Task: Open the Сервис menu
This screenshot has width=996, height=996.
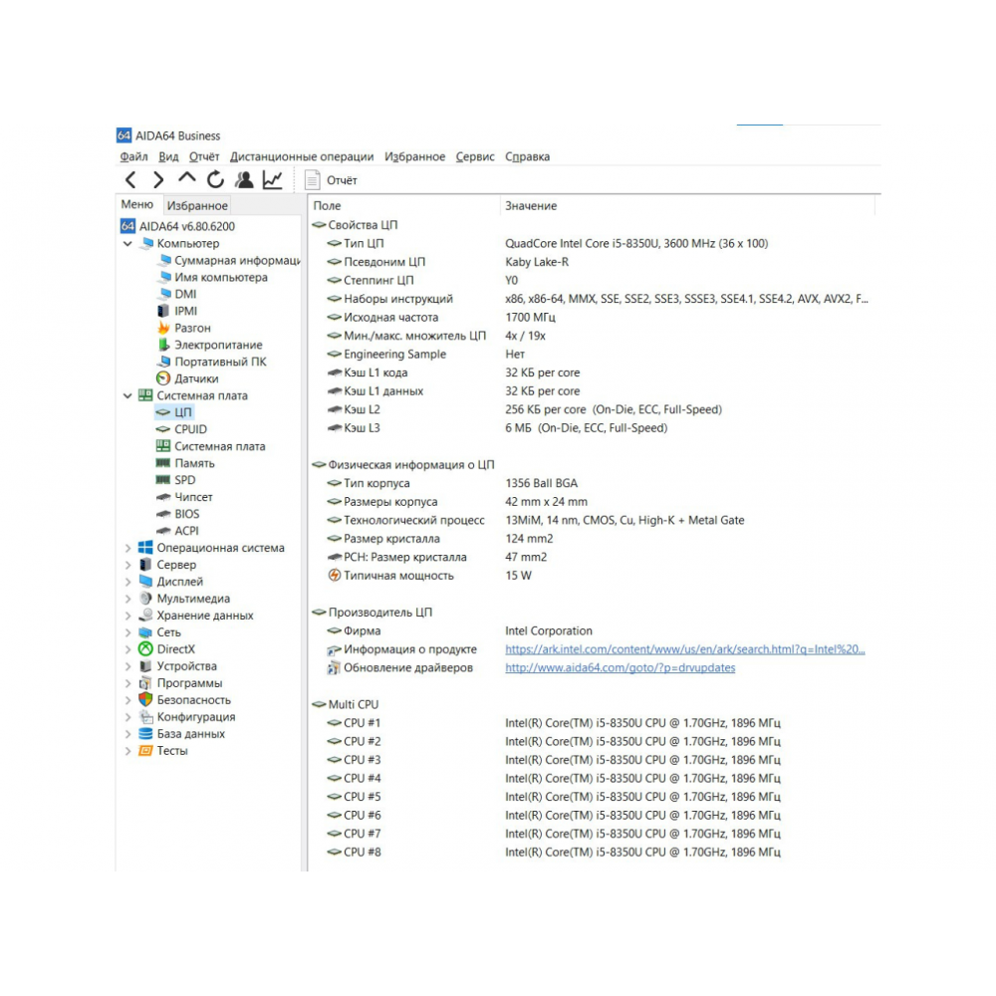Action: coord(475,157)
